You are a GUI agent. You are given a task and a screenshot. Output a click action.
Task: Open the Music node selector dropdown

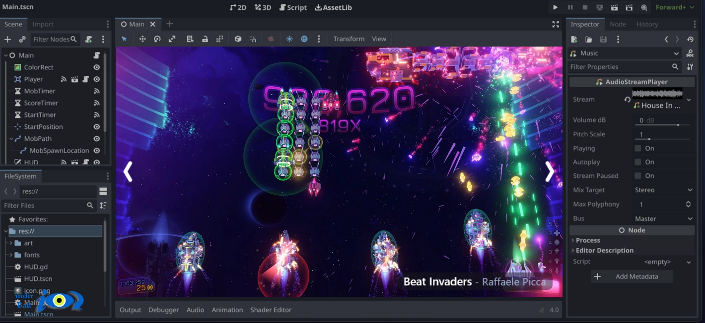click(625, 53)
